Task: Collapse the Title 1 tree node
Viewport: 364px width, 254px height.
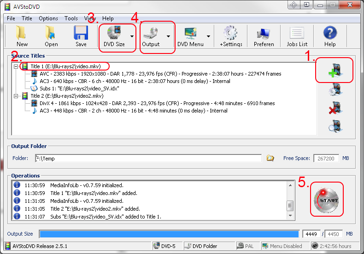Action: click(x=16, y=66)
